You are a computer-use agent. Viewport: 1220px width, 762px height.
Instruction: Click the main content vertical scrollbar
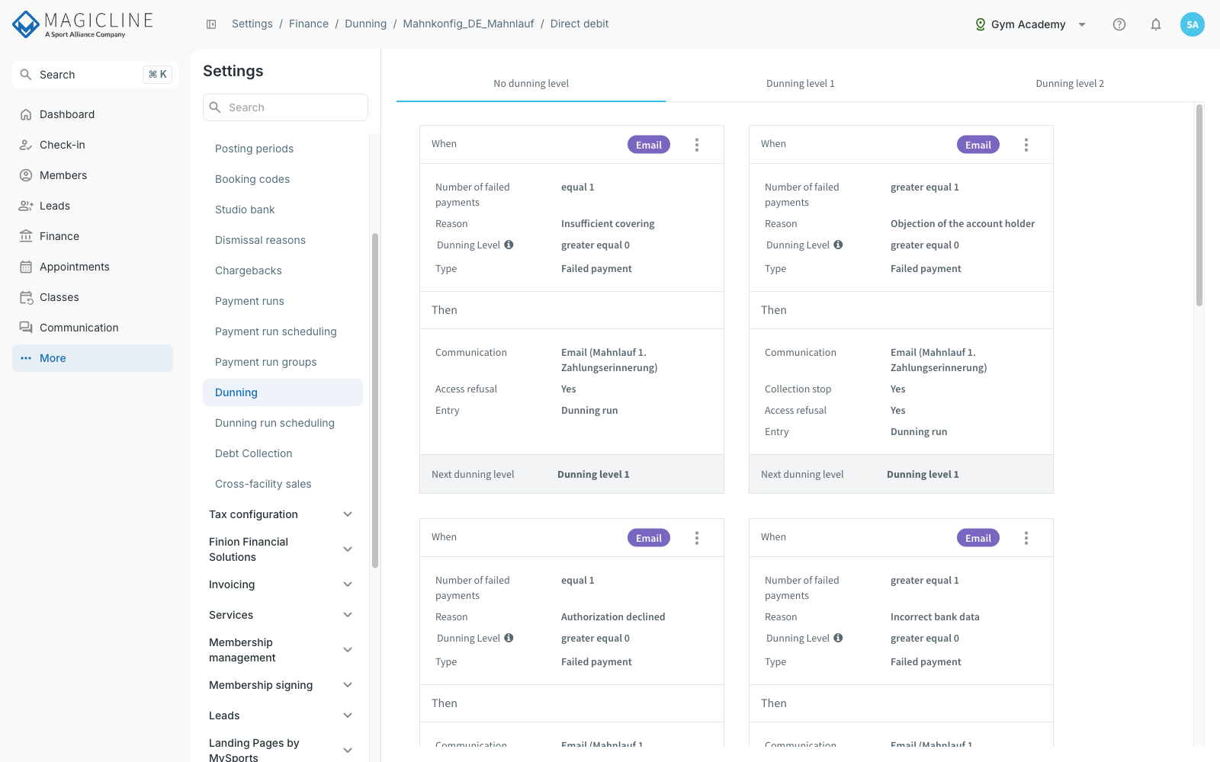tap(1199, 206)
